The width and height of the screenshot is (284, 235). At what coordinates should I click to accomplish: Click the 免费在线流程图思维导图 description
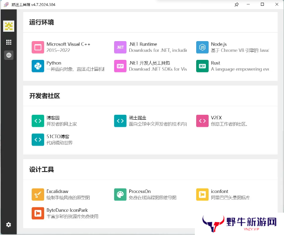[152, 197]
